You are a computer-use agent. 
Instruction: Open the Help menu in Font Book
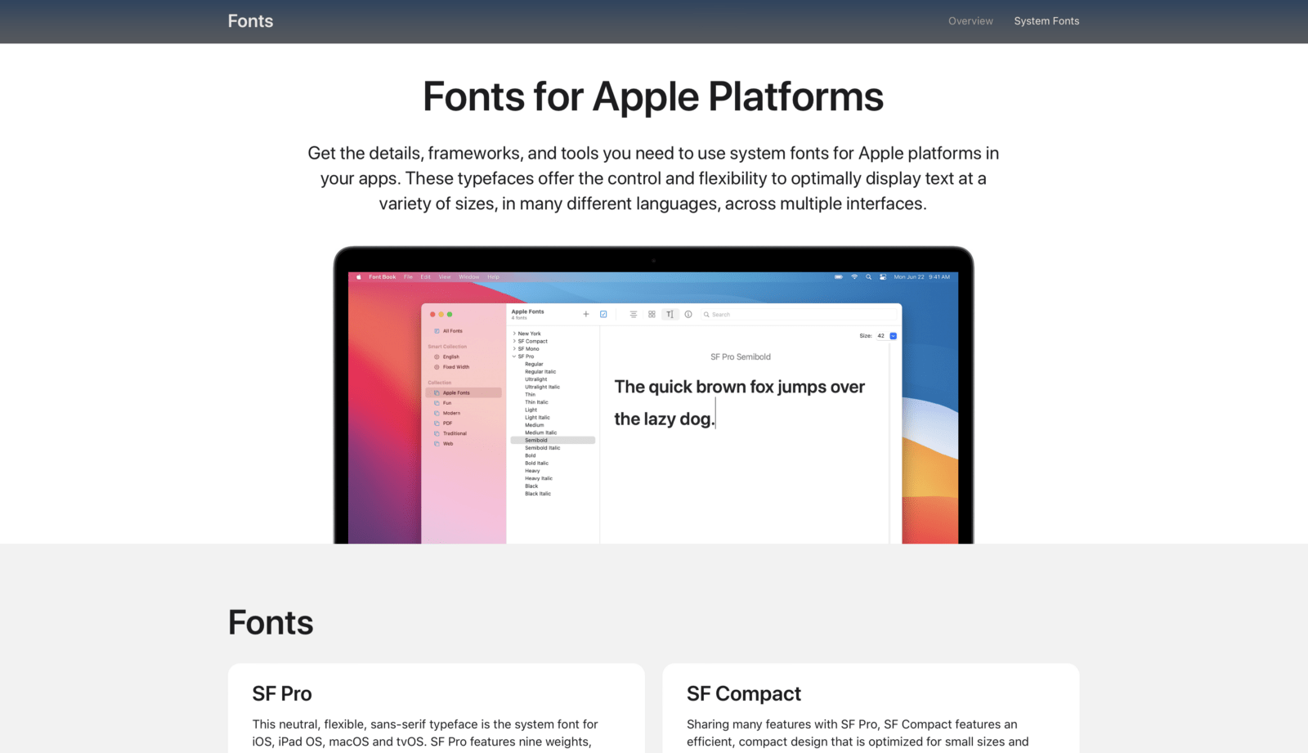click(493, 276)
